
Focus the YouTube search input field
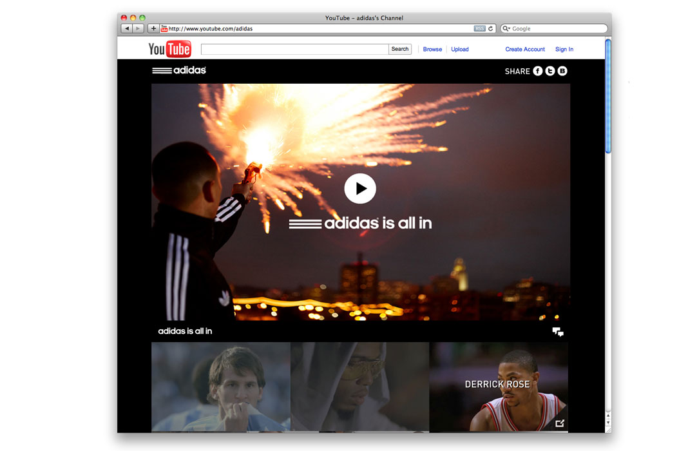click(x=295, y=49)
